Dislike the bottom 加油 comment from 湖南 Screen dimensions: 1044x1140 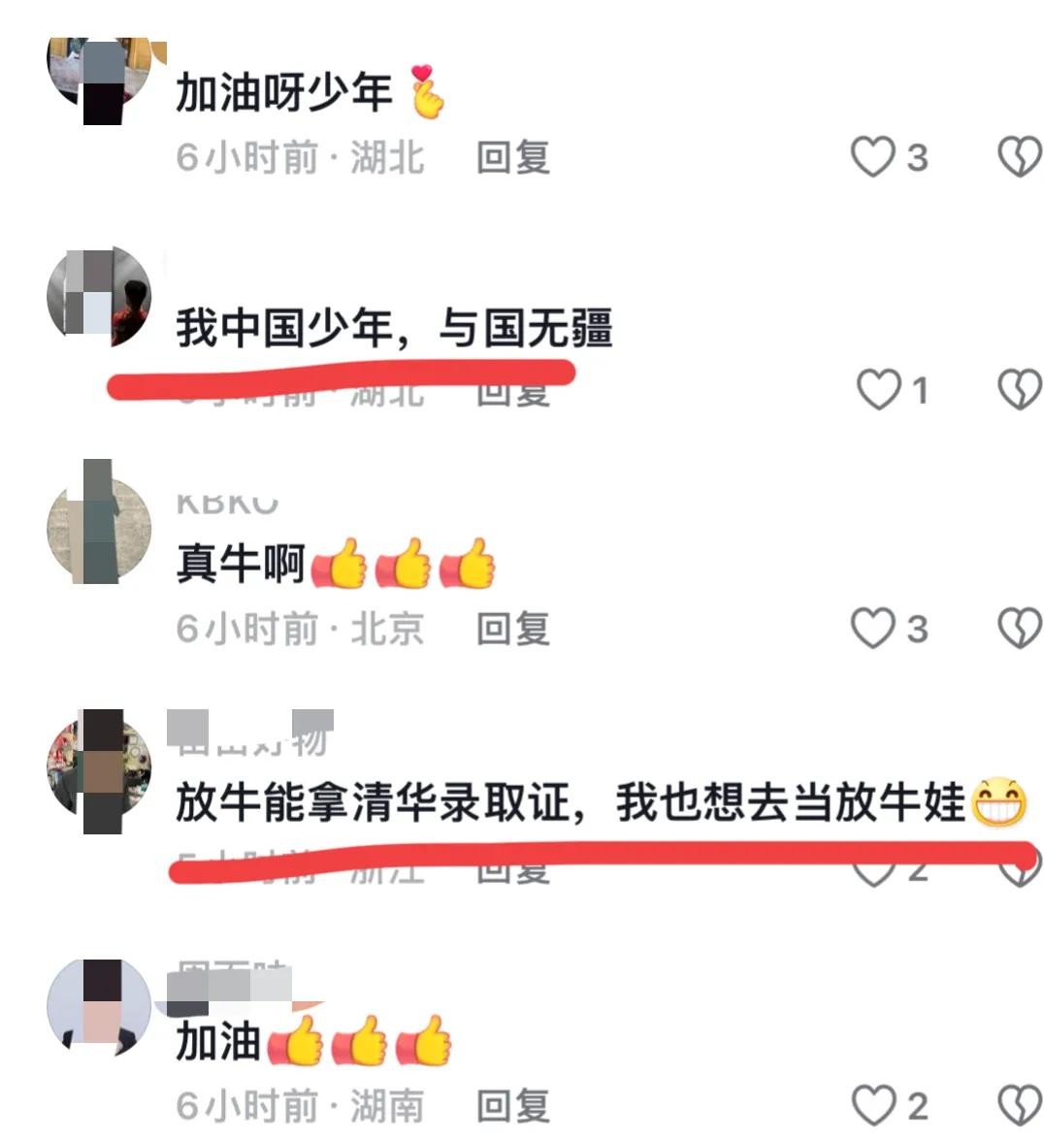point(1020,1106)
